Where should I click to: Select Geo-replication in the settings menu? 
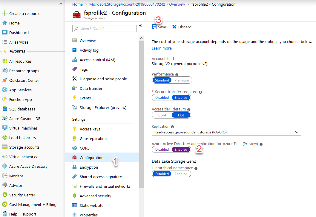pos(93,138)
